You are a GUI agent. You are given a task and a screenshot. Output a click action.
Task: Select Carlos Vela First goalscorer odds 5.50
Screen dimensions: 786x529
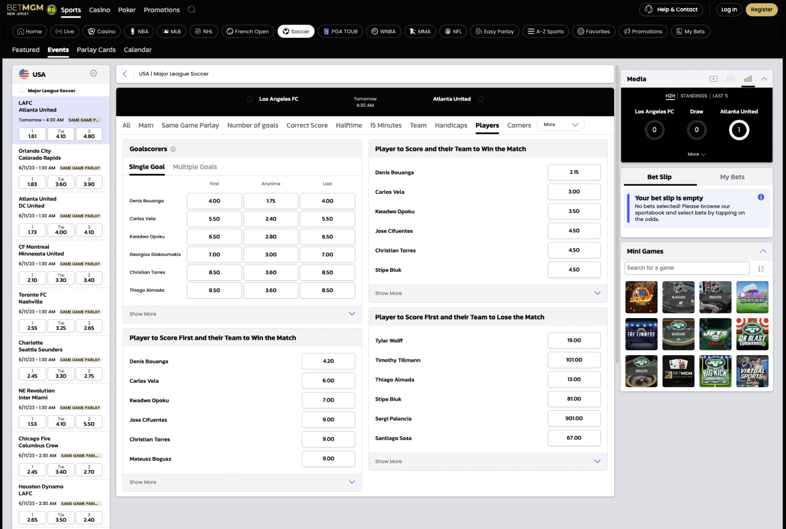[214, 219]
